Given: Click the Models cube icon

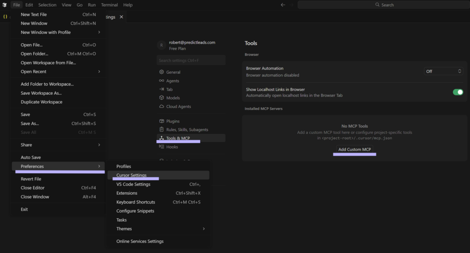Looking at the screenshot, I should (x=162, y=98).
